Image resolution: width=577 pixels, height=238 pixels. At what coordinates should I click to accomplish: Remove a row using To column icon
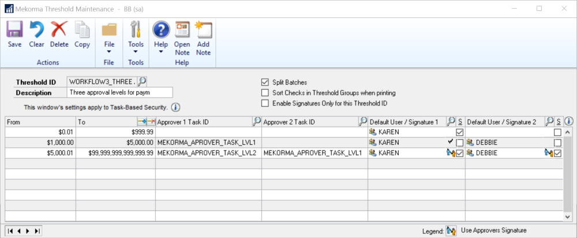(151, 122)
